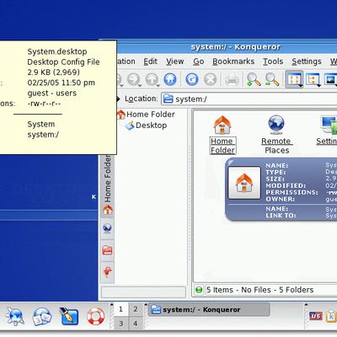Click status text '5 Items - No Files - 5 Folders'
337x337 pixels.
259,290
